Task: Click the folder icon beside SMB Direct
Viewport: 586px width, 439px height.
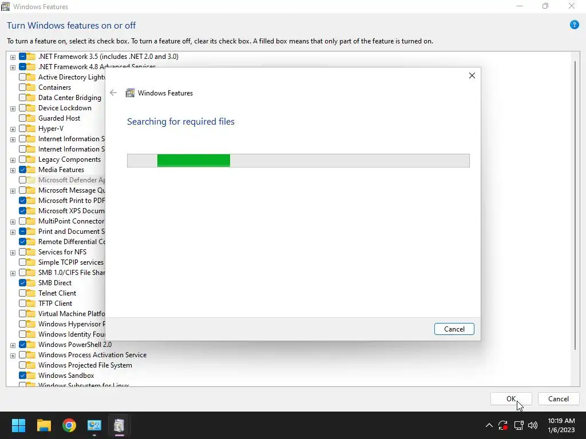Action: point(31,283)
